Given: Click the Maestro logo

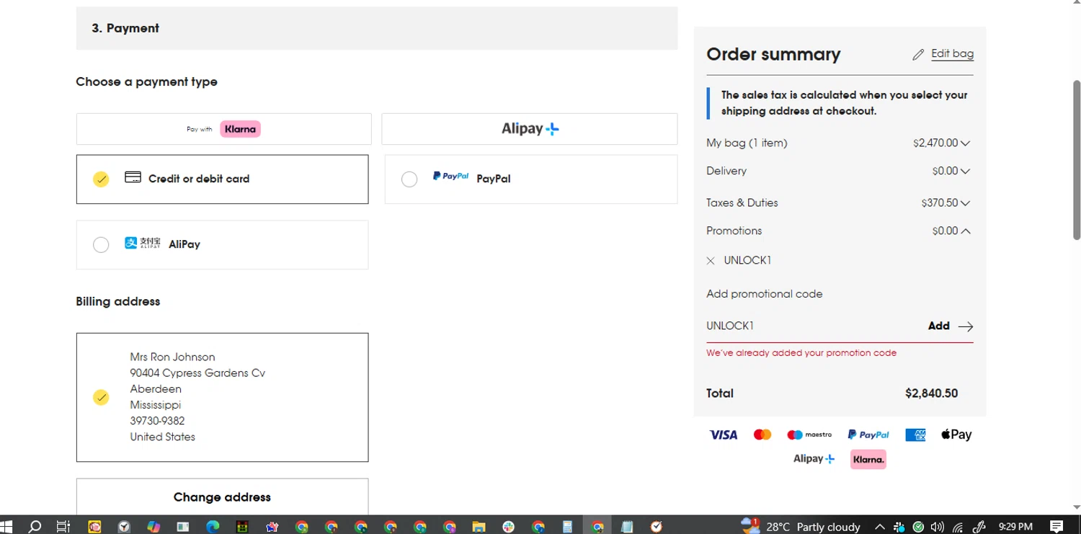Looking at the screenshot, I should pyautogui.click(x=809, y=435).
